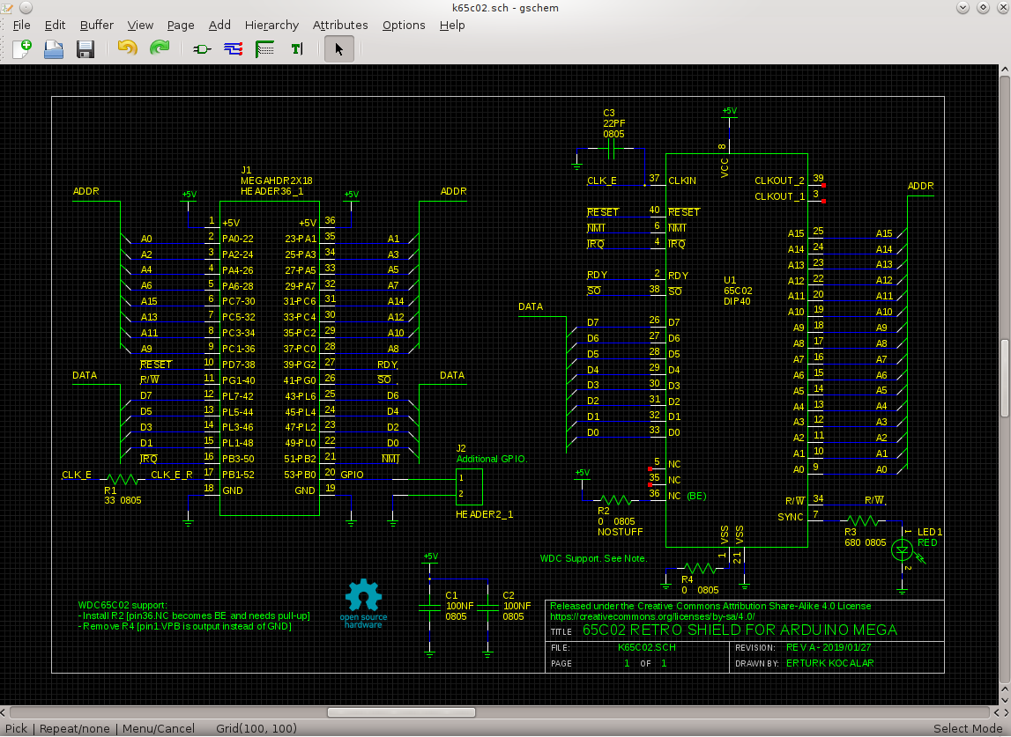The height and width of the screenshot is (737, 1011).
Task: Select the '680 0805' value of R3
Action: (x=866, y=542)
